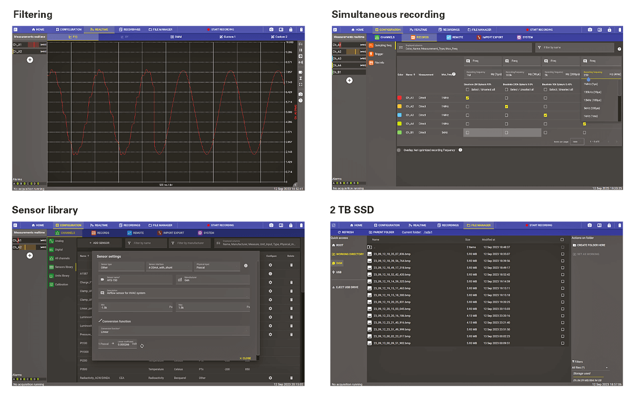Toggle Select / Unselect all under 1M recording frequency
The height and width of the screenshot is (397, 635).
(467, 90)
